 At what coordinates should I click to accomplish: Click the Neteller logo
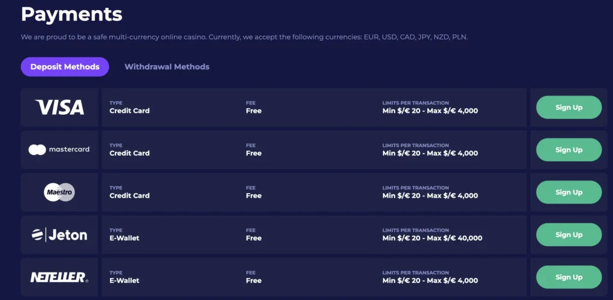click(x=59, y=277)
